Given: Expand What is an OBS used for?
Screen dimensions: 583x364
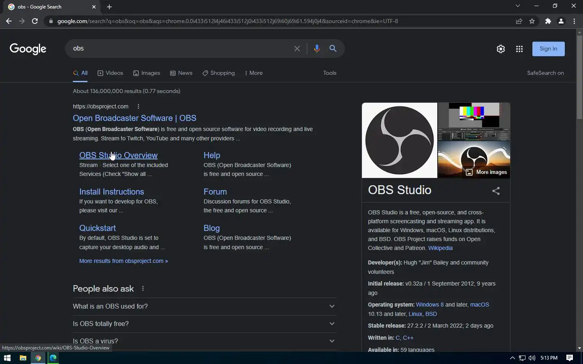Looking at the screenshot, I should 204,306.
